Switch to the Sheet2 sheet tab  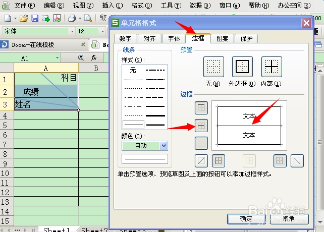(95, 229)
